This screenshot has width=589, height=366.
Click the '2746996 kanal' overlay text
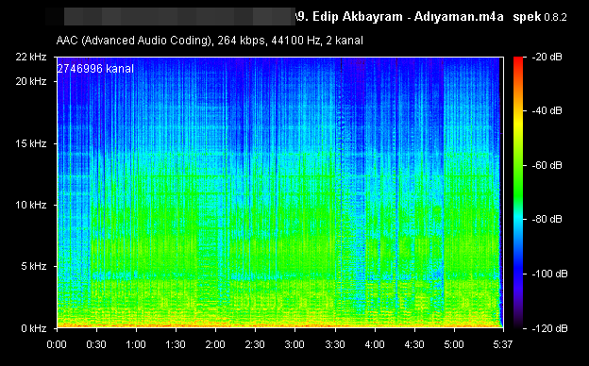pos(95,69)
